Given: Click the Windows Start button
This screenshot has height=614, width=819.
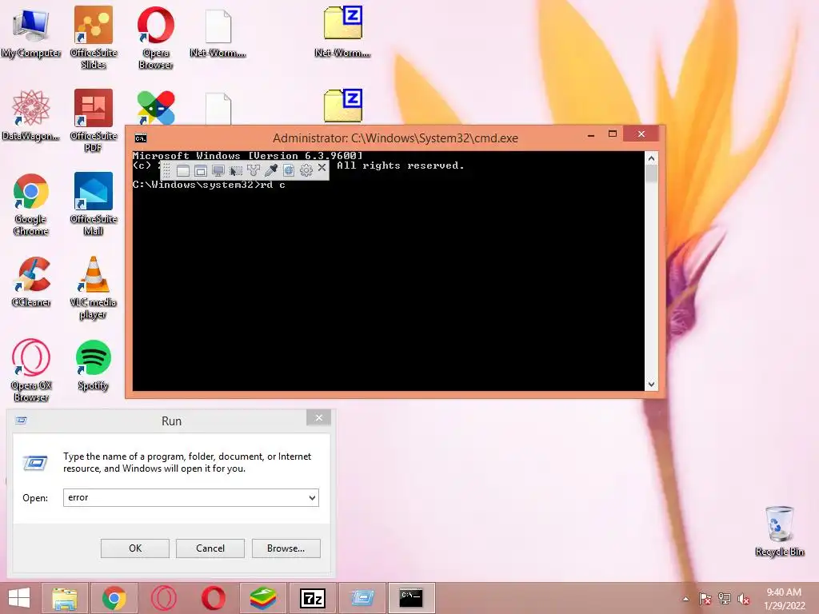Looking at the screenshot, I should [19, 598].
